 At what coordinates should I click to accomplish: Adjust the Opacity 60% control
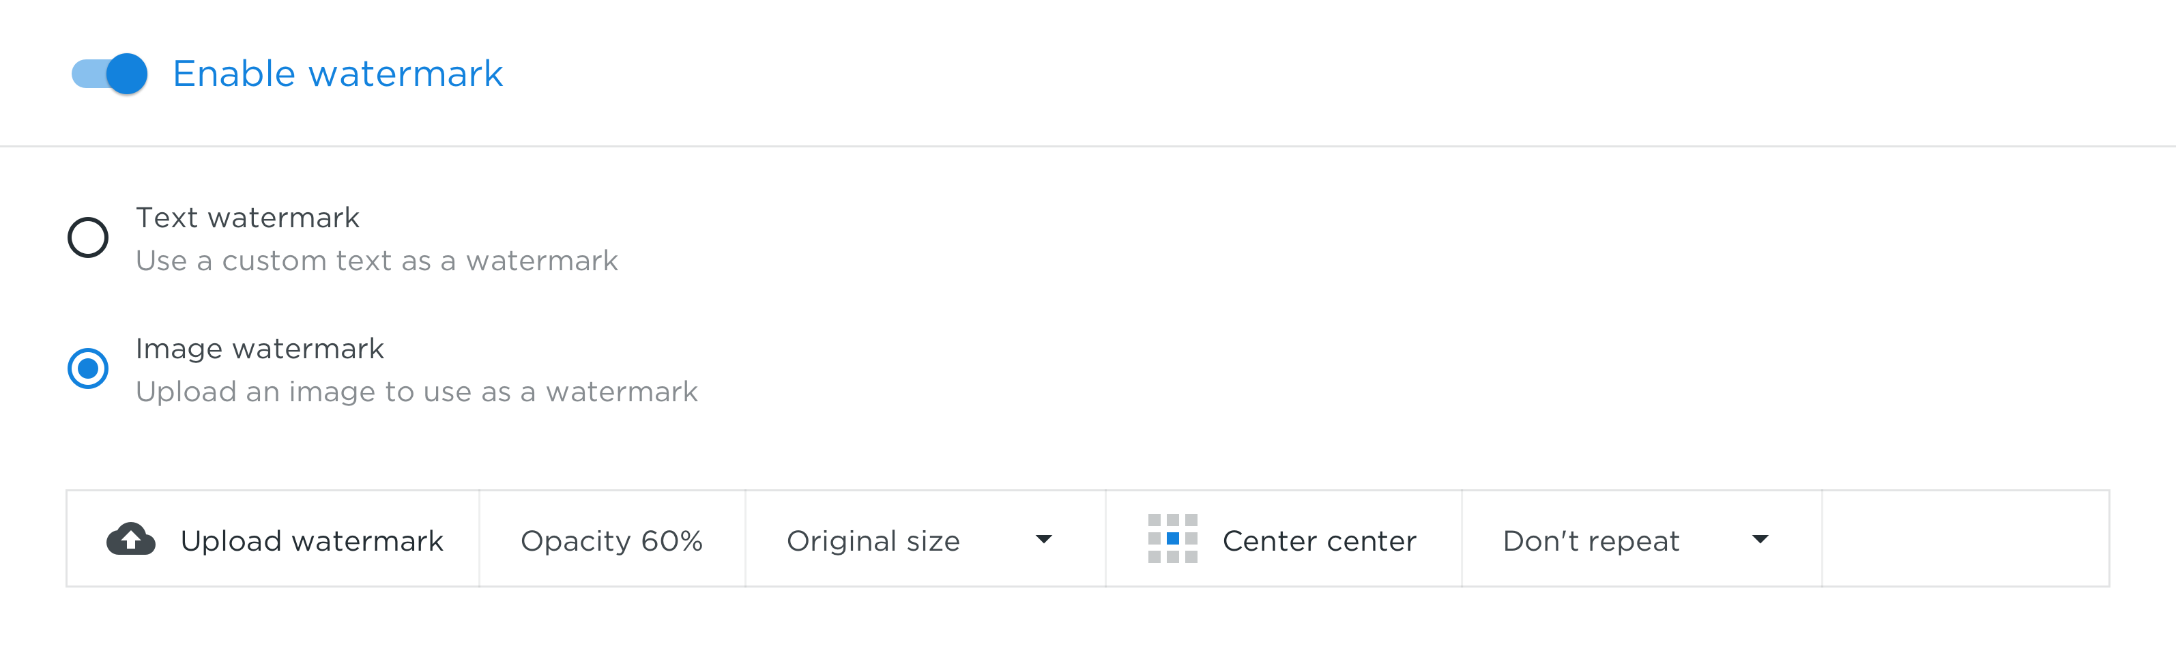[611, 538]
